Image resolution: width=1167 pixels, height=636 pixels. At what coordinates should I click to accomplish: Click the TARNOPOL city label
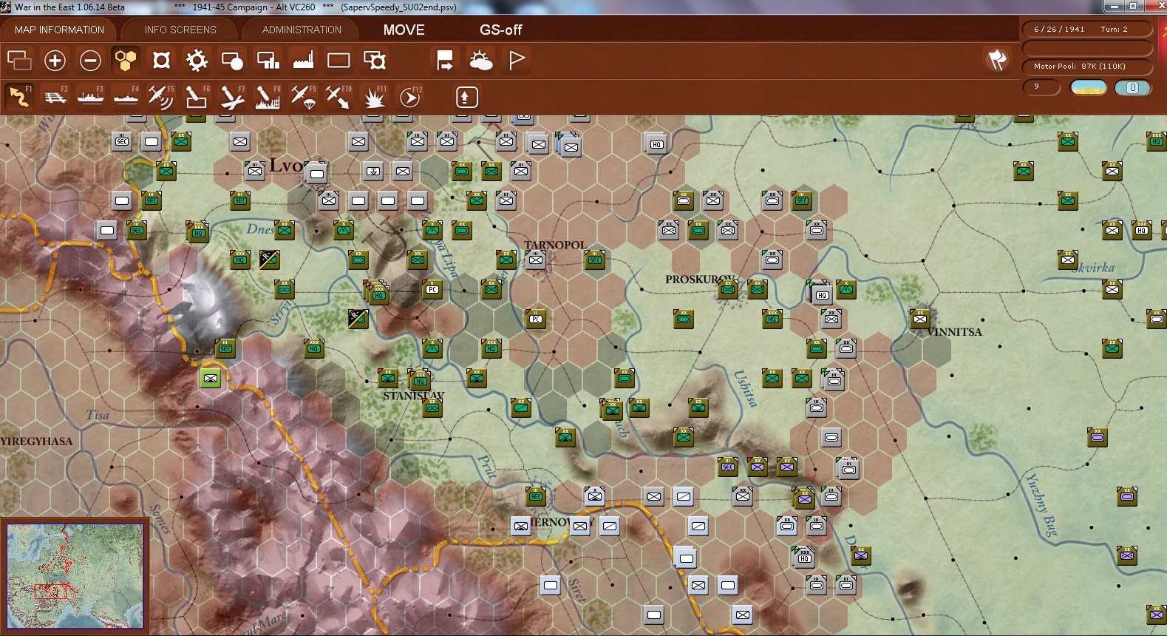pyautogui.click(x=555, y=245)
